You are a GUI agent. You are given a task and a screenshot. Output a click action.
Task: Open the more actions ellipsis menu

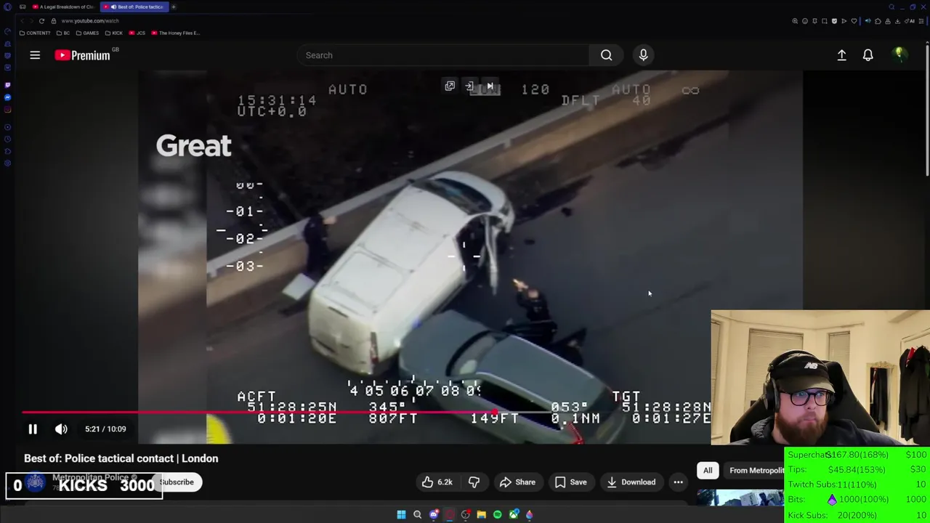[x=678, y=482]
